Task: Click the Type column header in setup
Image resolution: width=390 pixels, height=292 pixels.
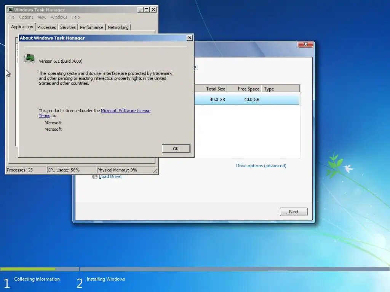Action: pyautogui.click(x=281, y=89)
